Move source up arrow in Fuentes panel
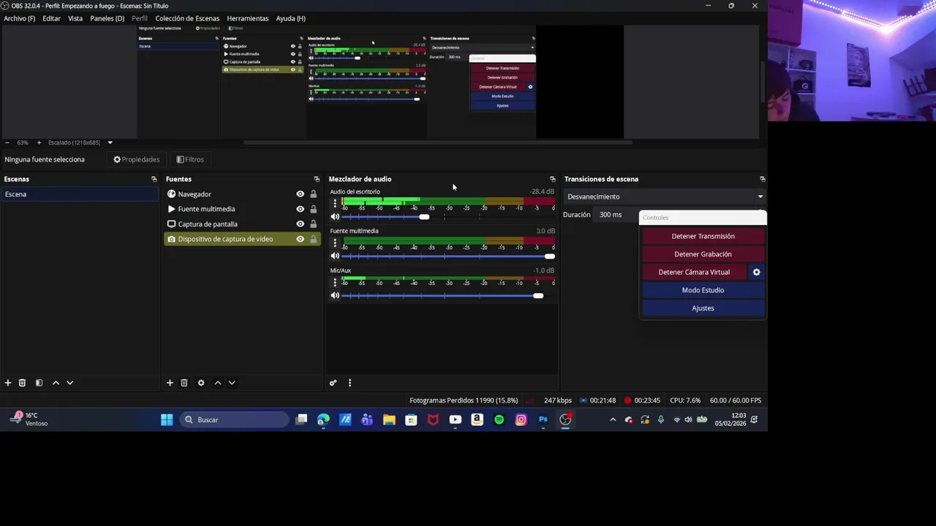Image resolution: width=936 pixels, height=526 pixels. pyautogui.click(x=218, y=383)
